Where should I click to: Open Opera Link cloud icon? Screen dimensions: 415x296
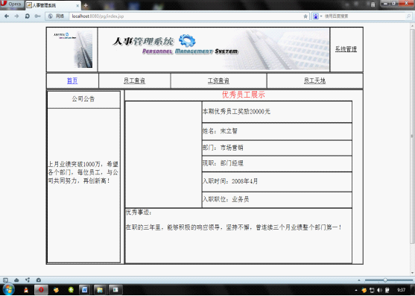tap(16, 280)
